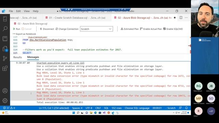Open Extensions view
The height and width of the screenshot is (123, 219).
click(5, 68)
